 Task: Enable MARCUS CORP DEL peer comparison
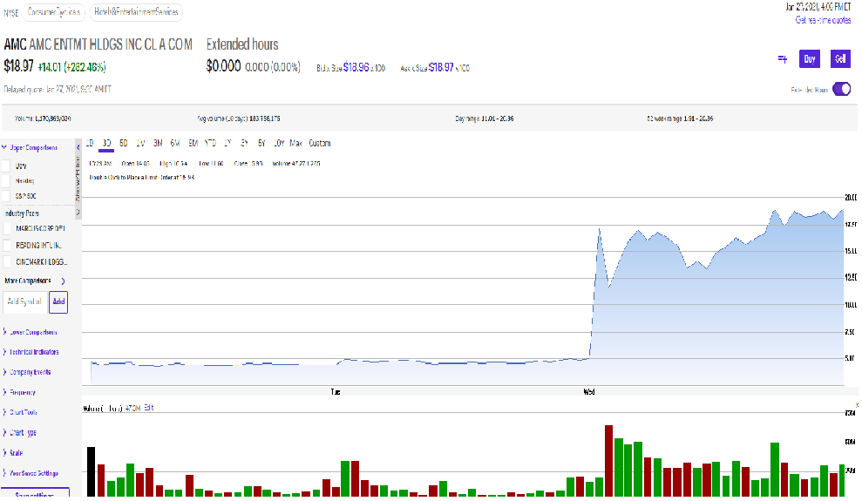[x=7, y=228]
